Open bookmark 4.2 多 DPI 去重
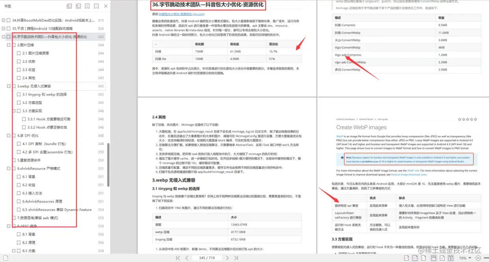The image size is (489, 262). coord(47,152)
